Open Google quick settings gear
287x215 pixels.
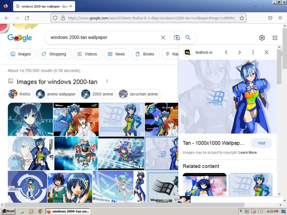tap(262, 38)
